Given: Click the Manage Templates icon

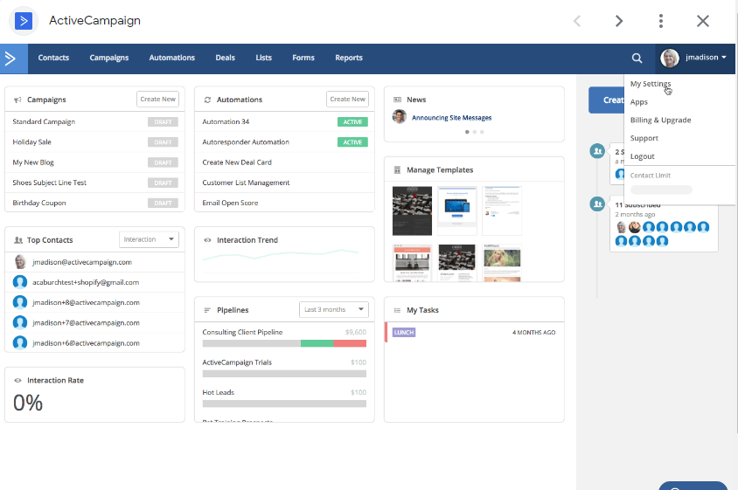Looking at the screenshot, I should (x=397, y=169).
